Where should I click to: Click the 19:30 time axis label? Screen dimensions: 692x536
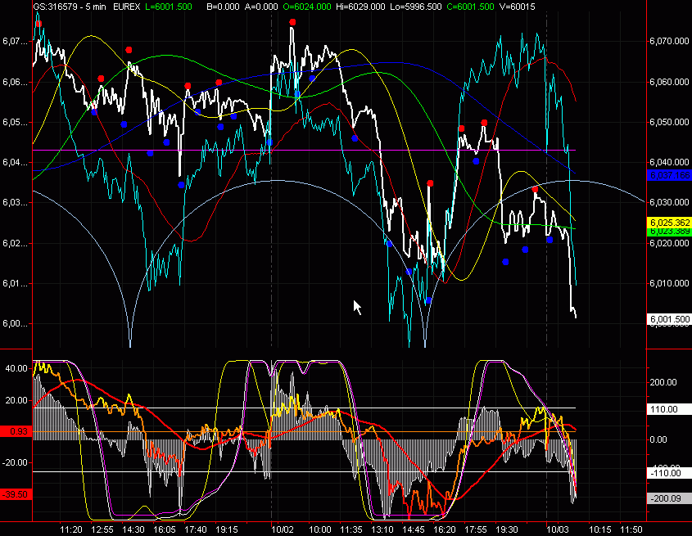click(x=507, y=529)
